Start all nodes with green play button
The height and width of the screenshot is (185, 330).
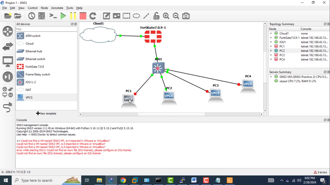point(63,16)
